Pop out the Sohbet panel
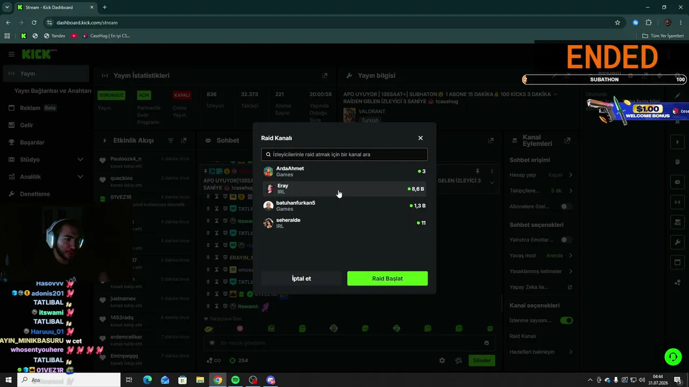Image resolution: width=689 pixels, height=387 pixels. tap(491, 140)
